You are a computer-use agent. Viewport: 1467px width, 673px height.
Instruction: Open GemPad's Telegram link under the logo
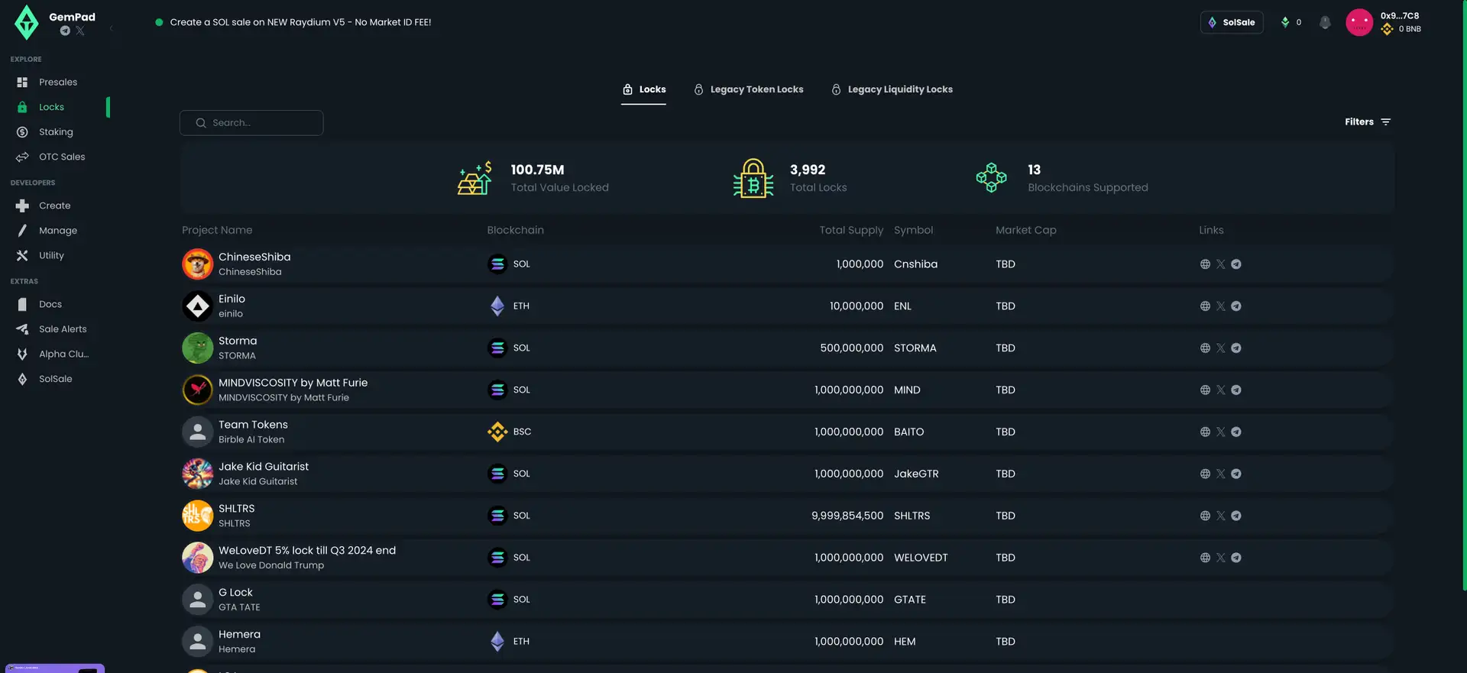65,31
